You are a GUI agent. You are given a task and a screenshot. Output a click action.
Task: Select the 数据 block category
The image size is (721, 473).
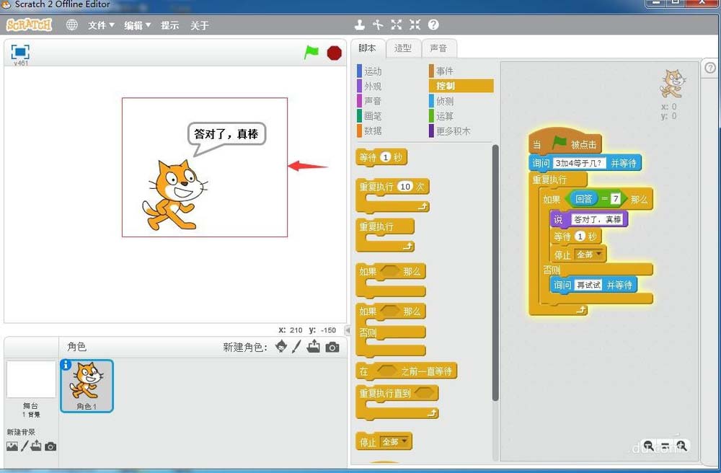(x=370, y=131)
